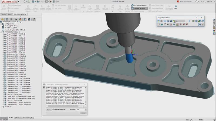Switch to the Sketch tab
Image resolution: width=216 pixels, height=121 pixels.
click(x=10, y=14)
